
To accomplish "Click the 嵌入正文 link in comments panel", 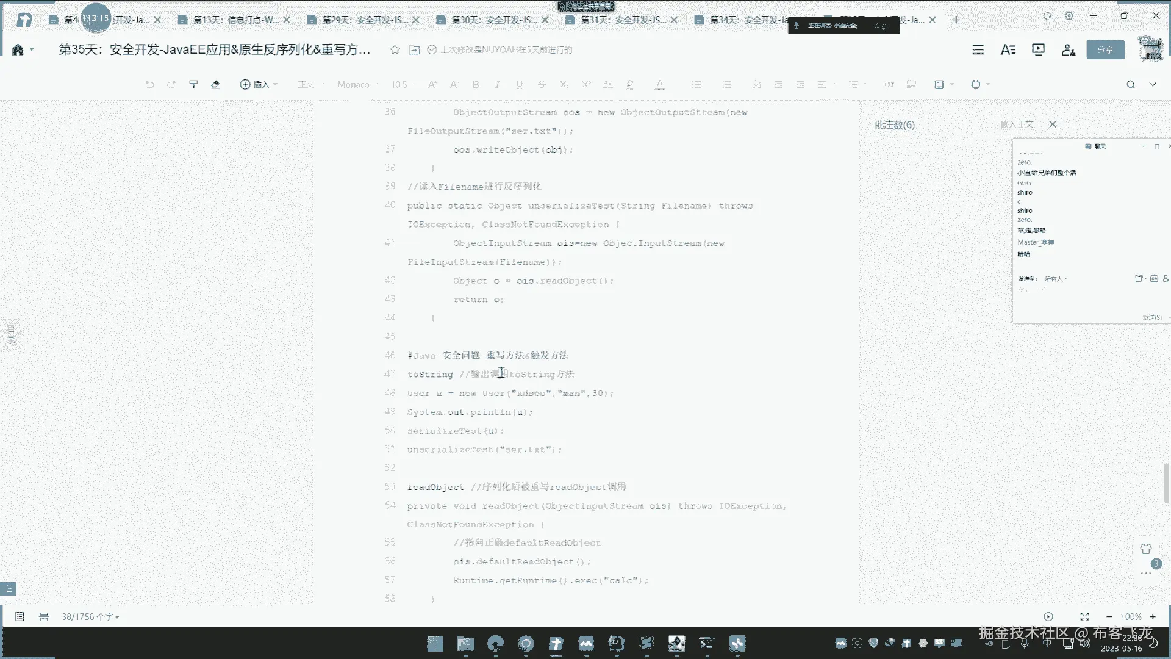I will pyautogui.click(x=1017, y=124).
